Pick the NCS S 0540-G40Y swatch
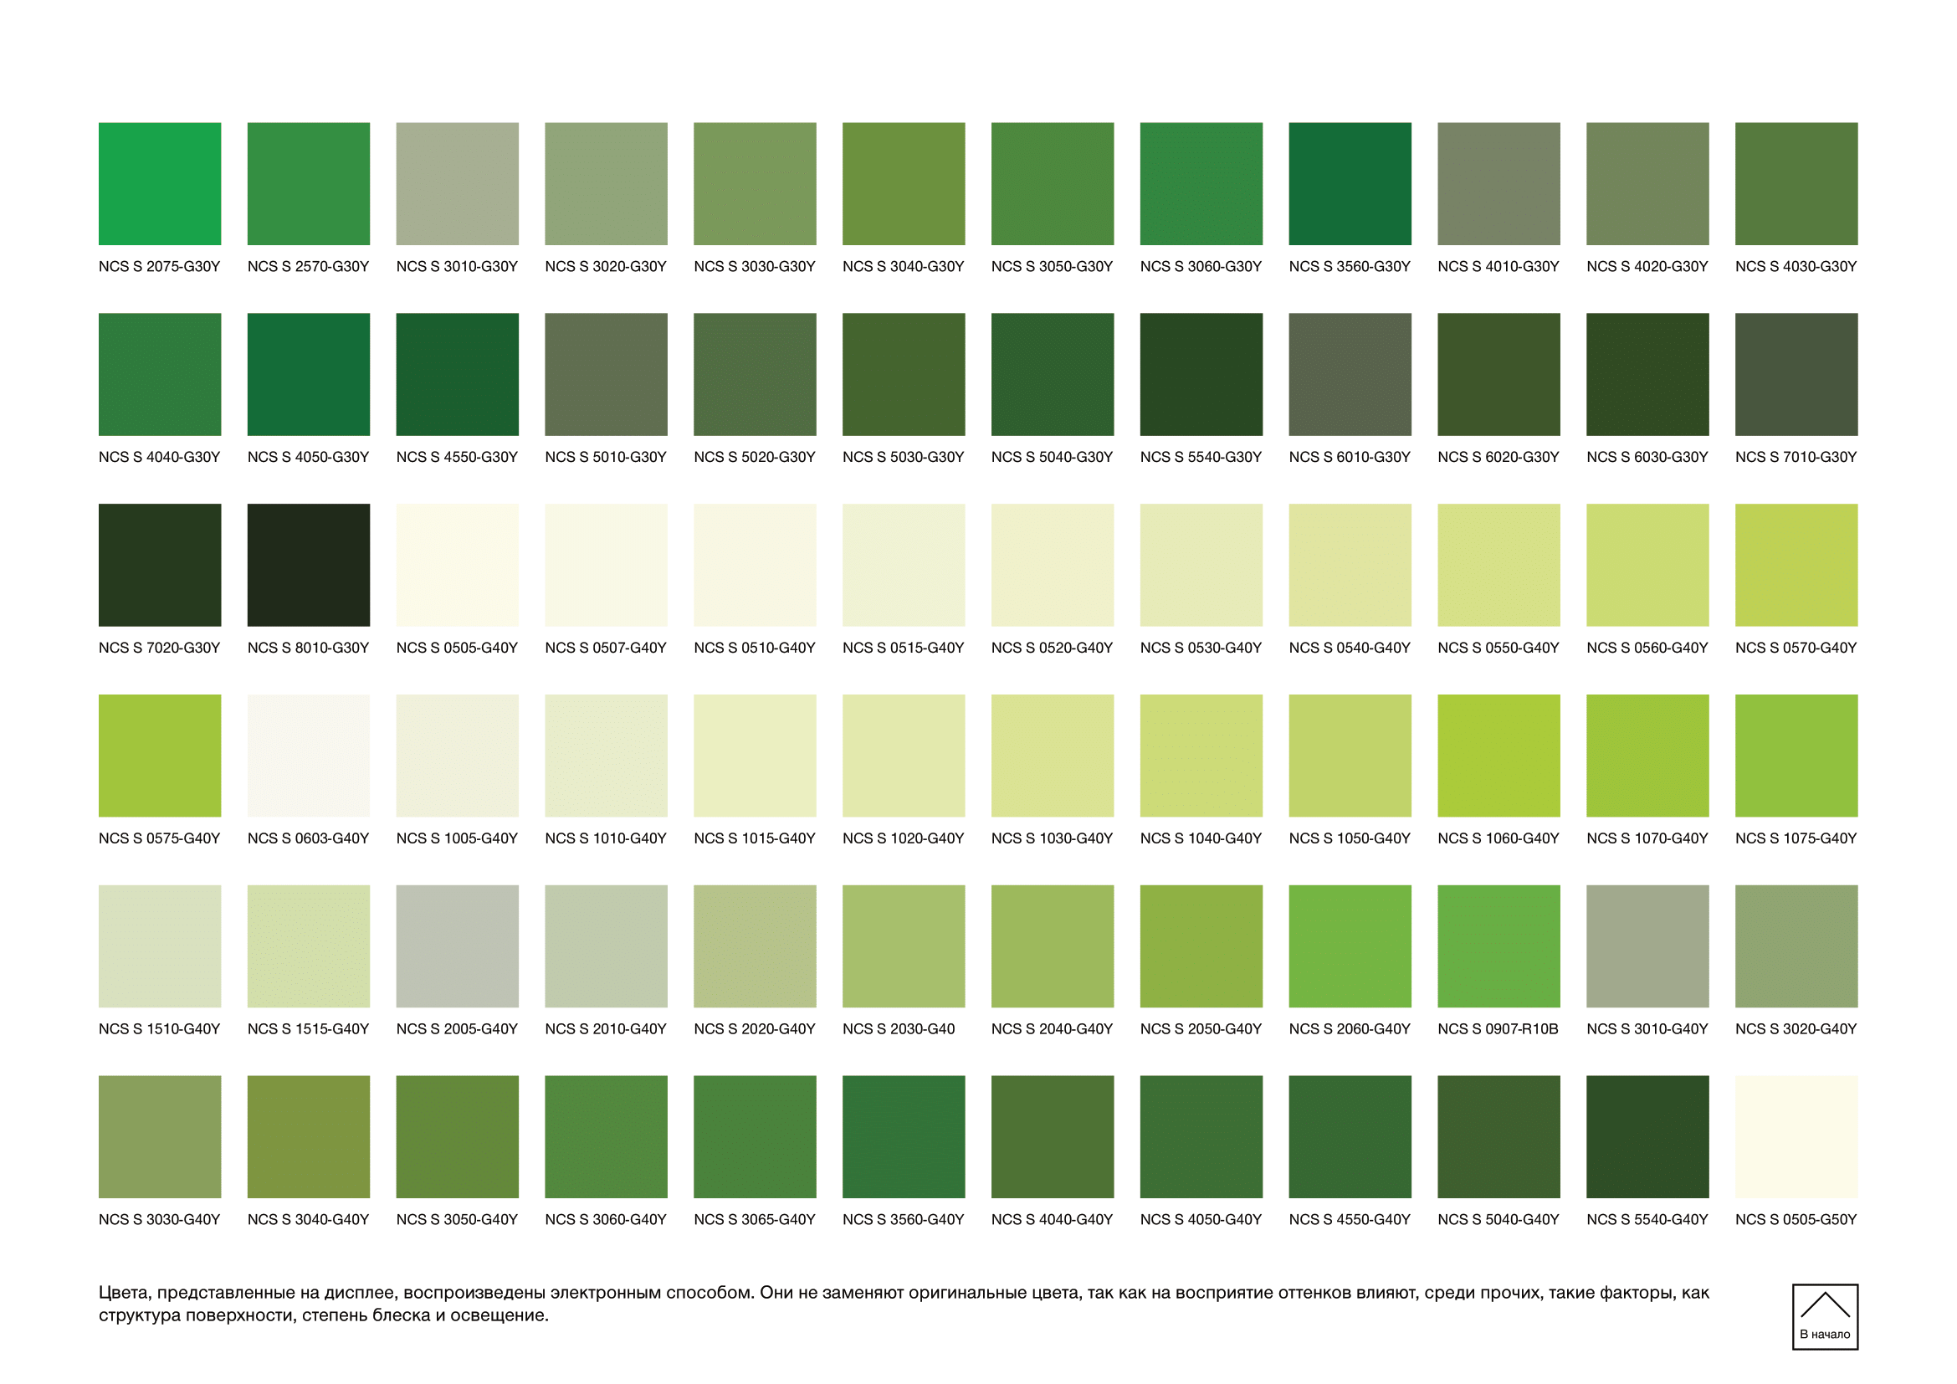The width and height of the screenshot is (1957, 1384). click(x=1350, y=565)
